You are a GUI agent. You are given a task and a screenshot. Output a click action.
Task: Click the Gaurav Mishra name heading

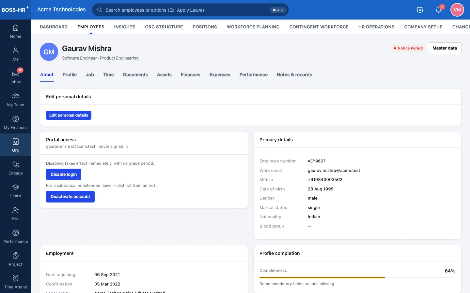pos(86,49)
